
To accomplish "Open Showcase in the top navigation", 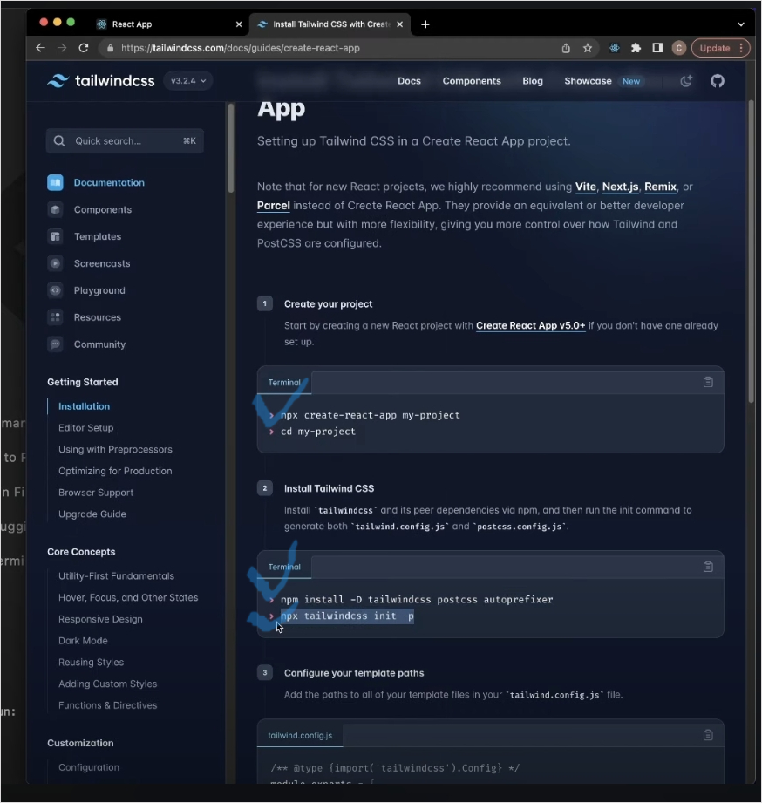I will [588, 81].
